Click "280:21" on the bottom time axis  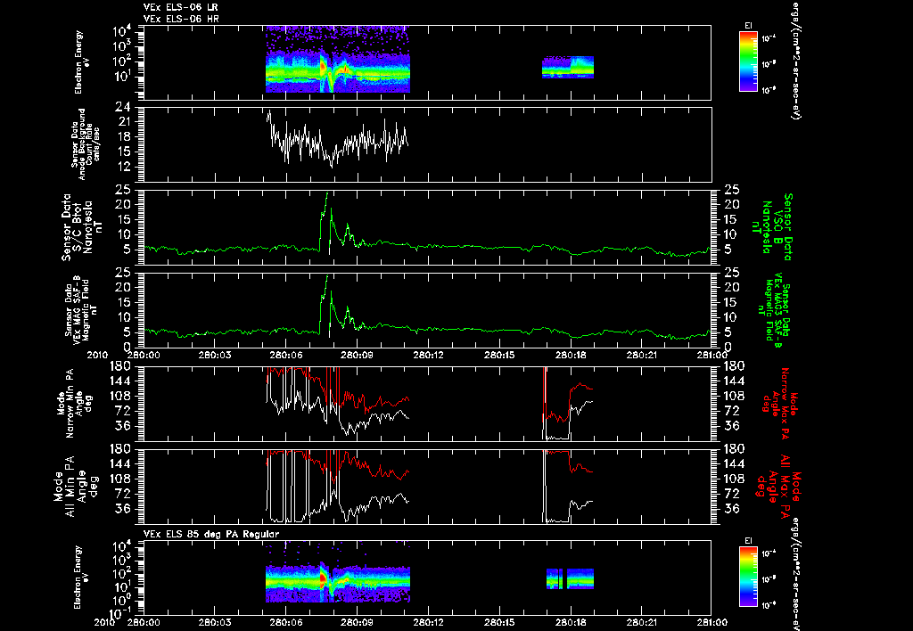(x=642, y=622)
